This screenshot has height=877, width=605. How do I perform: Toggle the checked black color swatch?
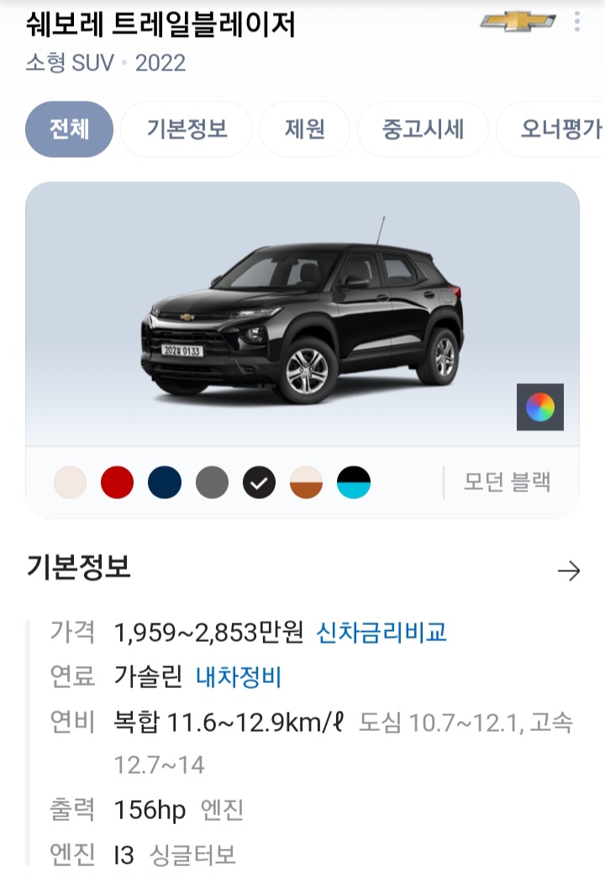[259, 482]
